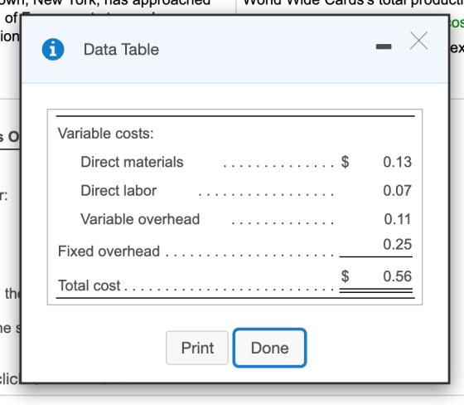Click the blue info icon beside Data Table
The image size is (464, 405).
tap(53, 50)
